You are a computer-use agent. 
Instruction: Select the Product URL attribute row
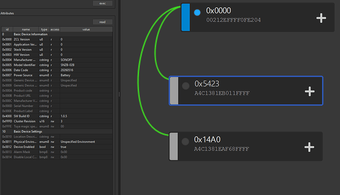(57, 96)
